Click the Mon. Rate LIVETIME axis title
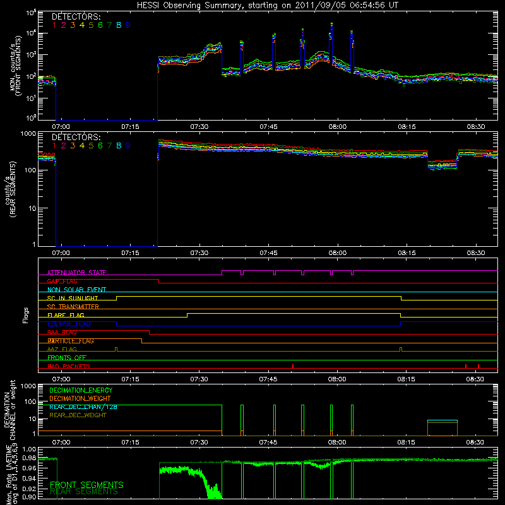The image size is (505, 505). point(12,475)
